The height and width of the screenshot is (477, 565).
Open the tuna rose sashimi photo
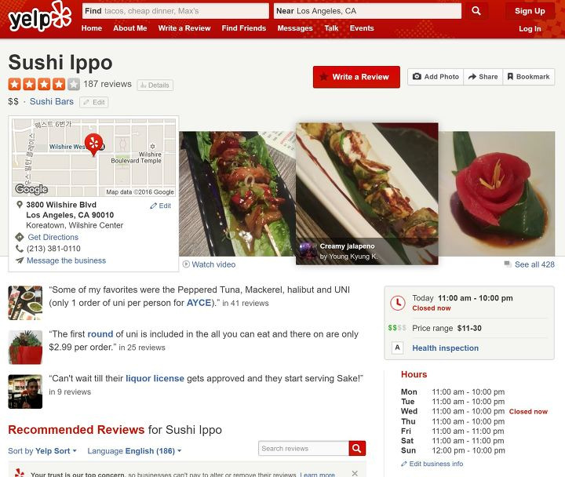(497, 194)
